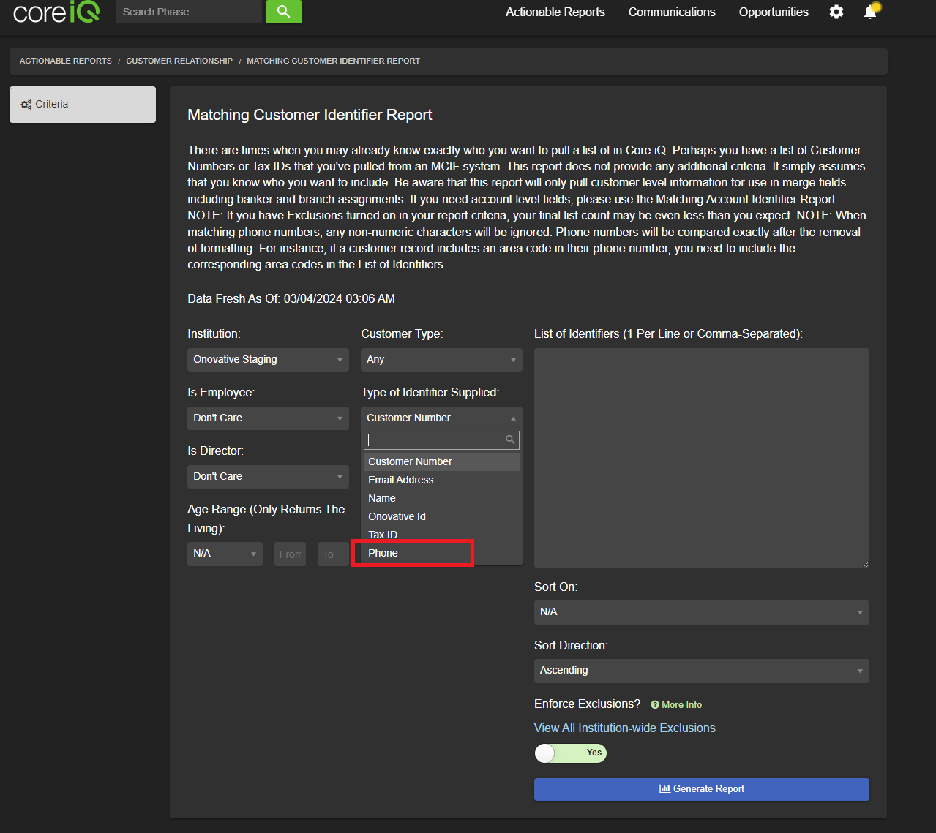
Task: Click the Age Range To field
Action: click(332, 554)
